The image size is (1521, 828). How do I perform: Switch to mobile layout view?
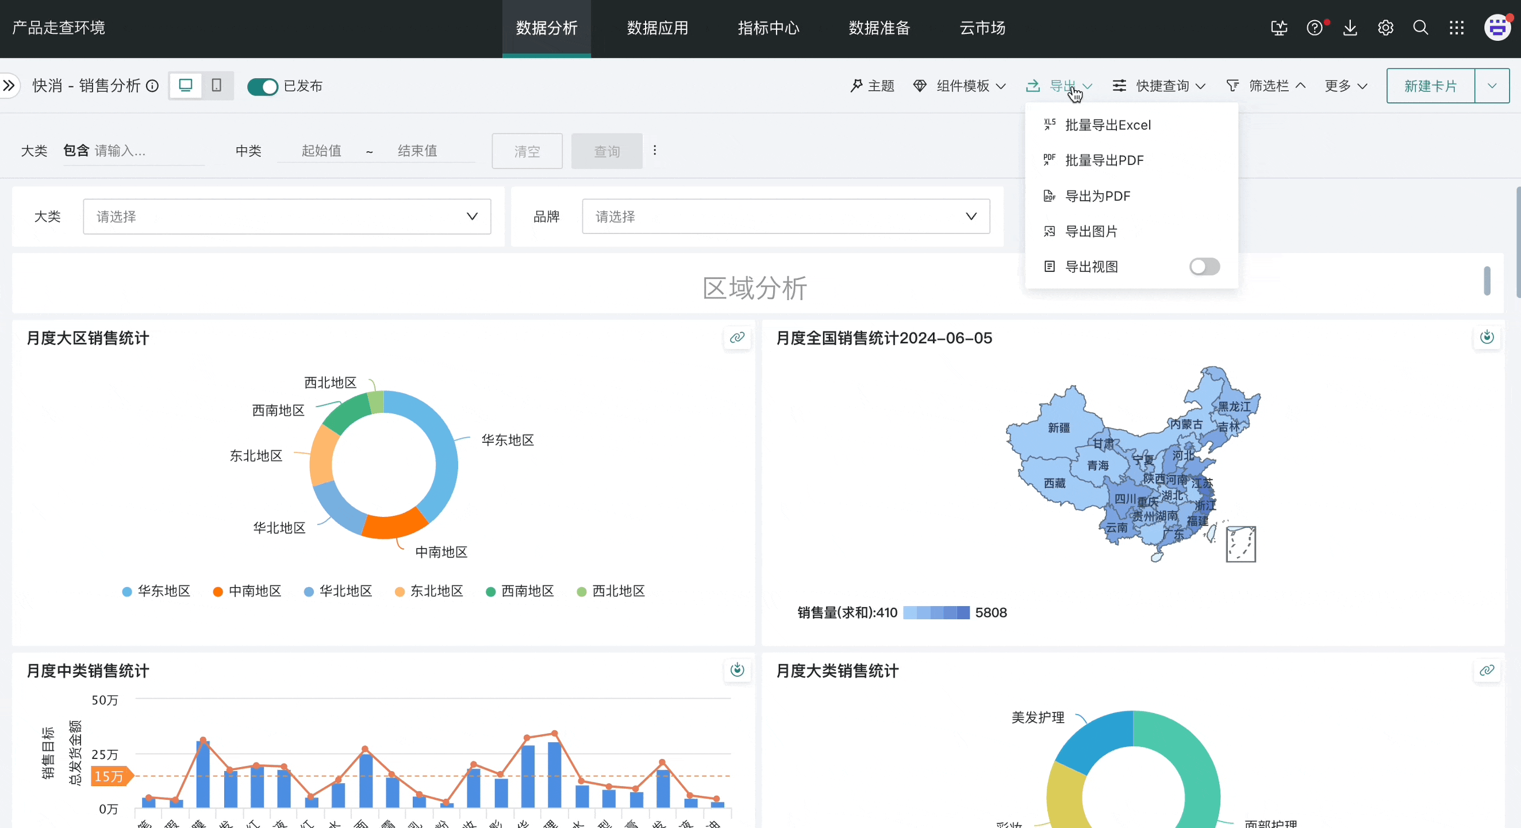click(x=217, y=86)
